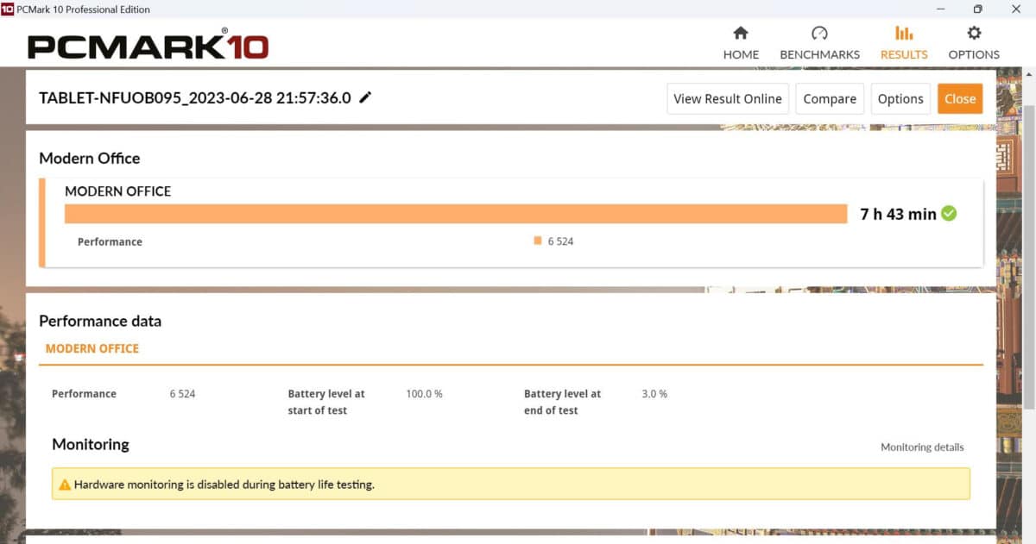Click the 7 h 43 min result
The image size is (1036, 544).
pyautogui.click(x=898, y=214)
